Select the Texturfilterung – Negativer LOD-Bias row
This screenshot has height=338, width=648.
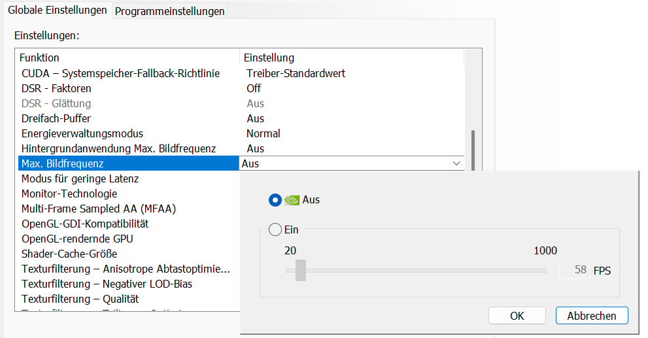(x=129, y=284)
